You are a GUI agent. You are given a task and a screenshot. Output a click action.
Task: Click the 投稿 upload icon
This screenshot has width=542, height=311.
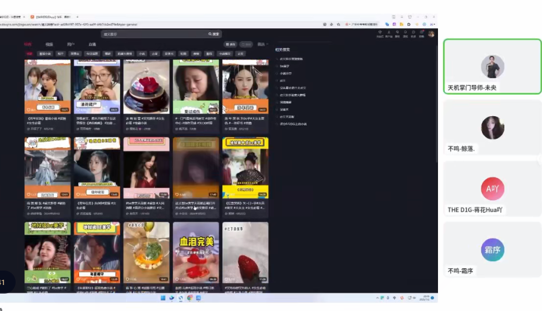[422, 34]
